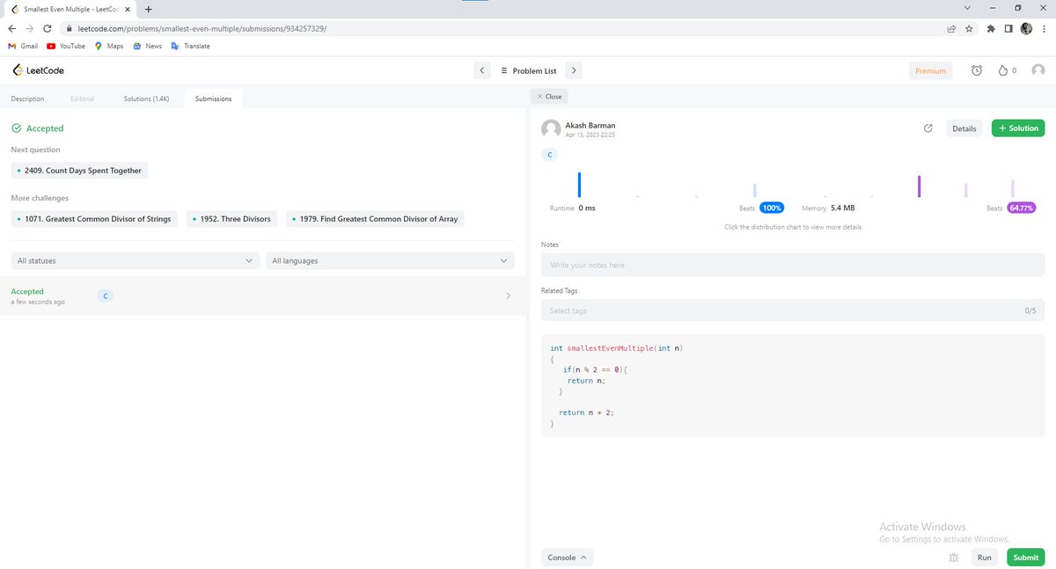Click the 100% runtime beats badge
Screen dimensions: 1056x569
pyautogui.click(x=772, y=208)
